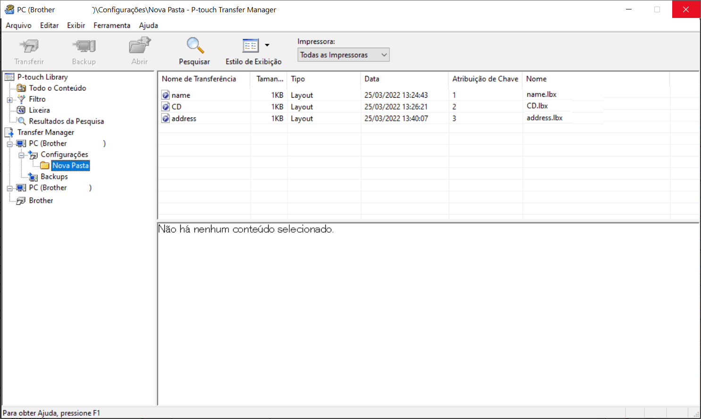Viewport: 701px width, 419px height.
Task: Click date 25/03/2022 13:26:21
Action: (396, 107)
